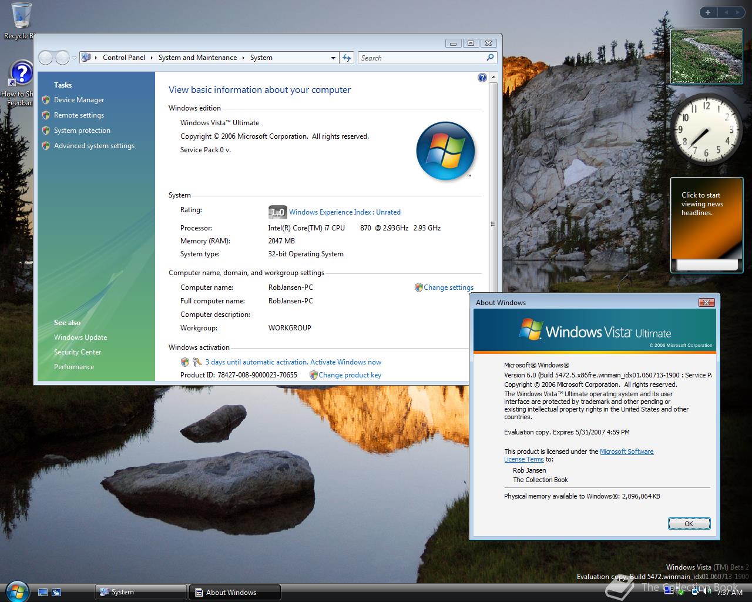The image size is (752, 602).
Task: Click OK in About Windows dialog
Action: tap(689, 524)
